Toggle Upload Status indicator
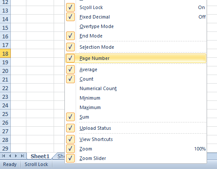Screen dimensions: 217x169 [x=136, y=128]
